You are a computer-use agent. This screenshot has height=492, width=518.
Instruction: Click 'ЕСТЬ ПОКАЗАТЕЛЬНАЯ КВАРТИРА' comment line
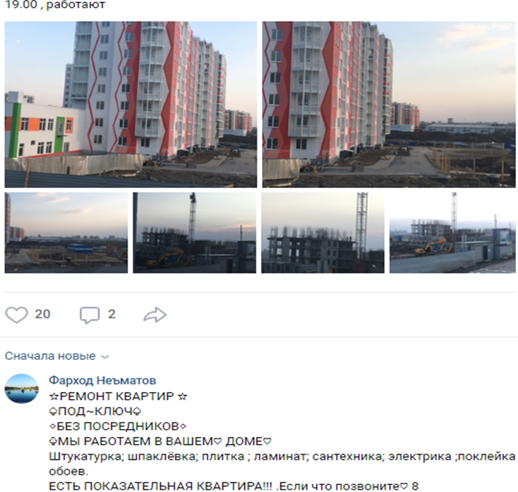[x=234, y=486]
